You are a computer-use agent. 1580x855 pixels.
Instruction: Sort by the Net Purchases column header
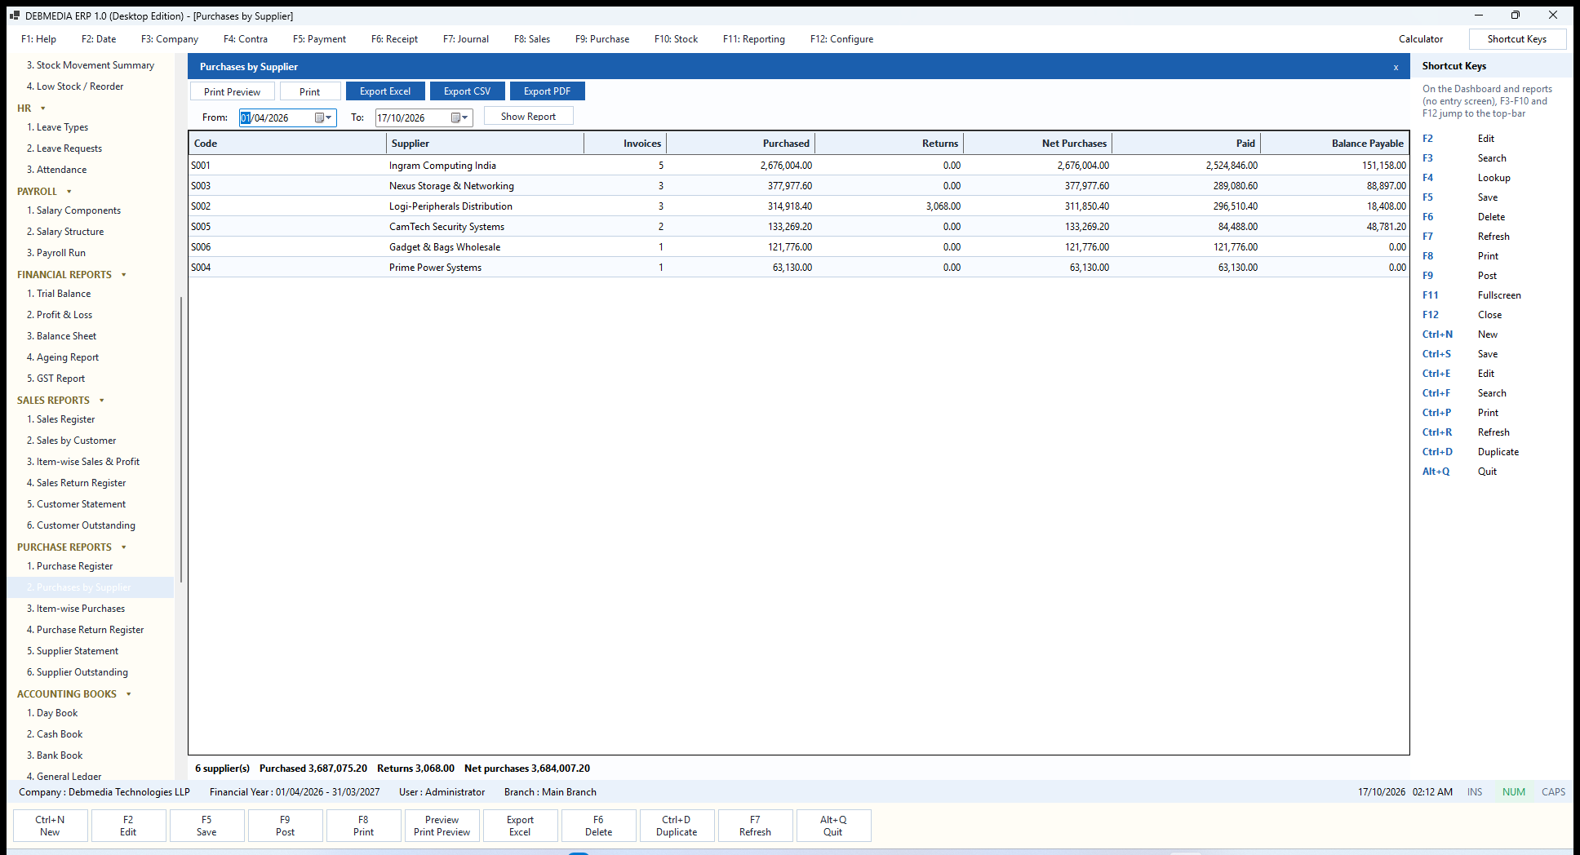pyautogui.click(x=1037, y=144)
